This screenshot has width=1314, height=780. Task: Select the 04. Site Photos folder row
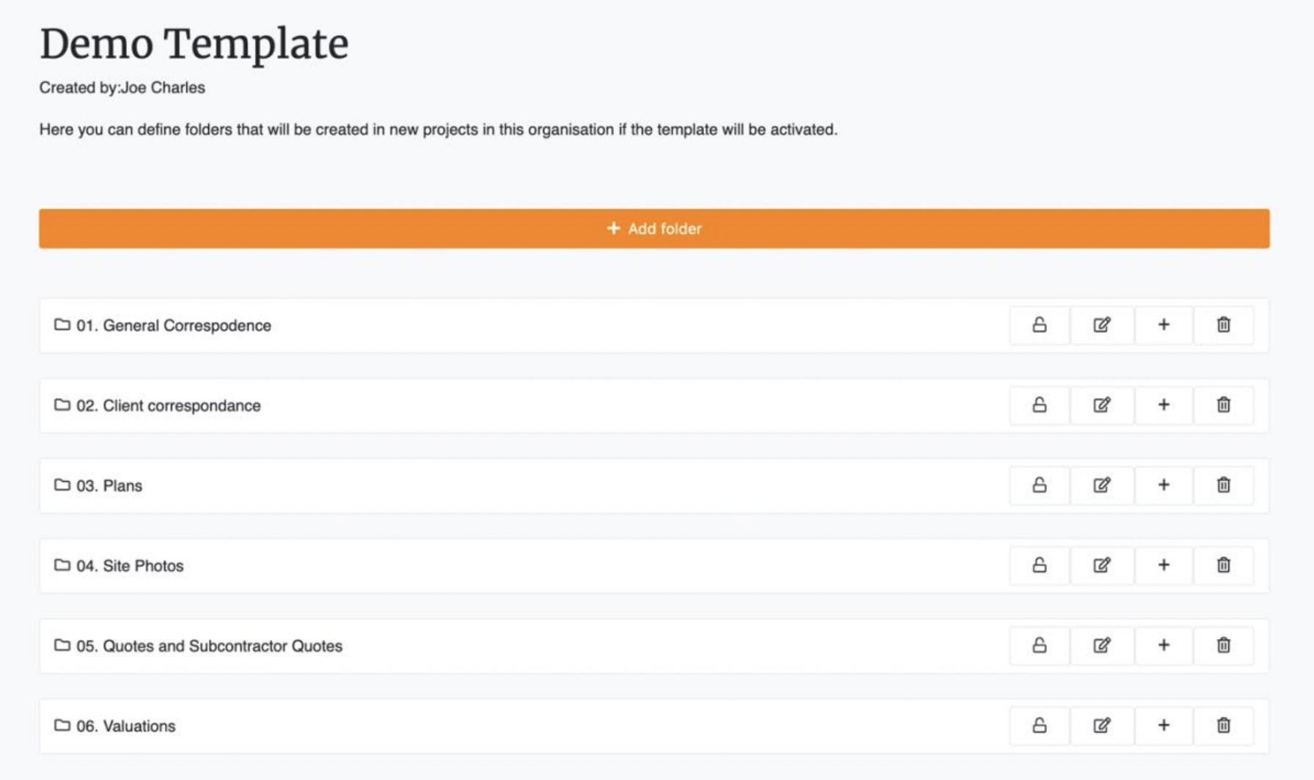pos(654,565)
